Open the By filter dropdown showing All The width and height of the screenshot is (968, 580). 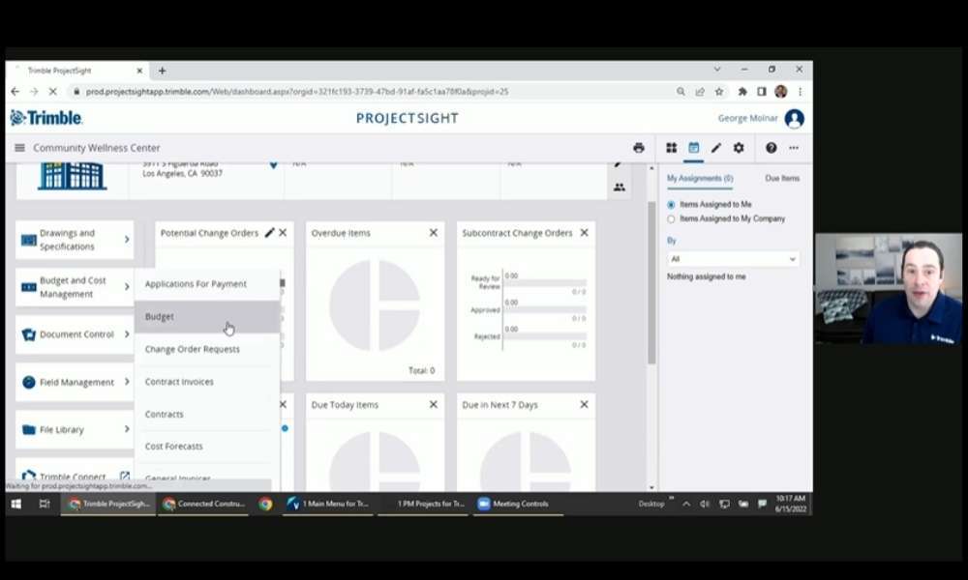(733, 259)
